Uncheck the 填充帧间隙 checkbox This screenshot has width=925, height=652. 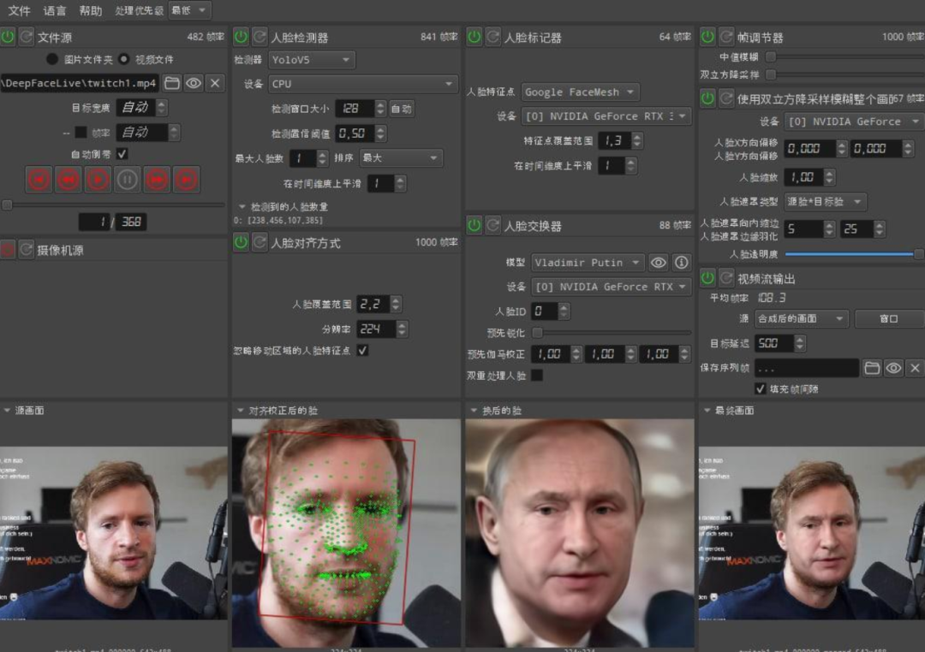point(761,388)
